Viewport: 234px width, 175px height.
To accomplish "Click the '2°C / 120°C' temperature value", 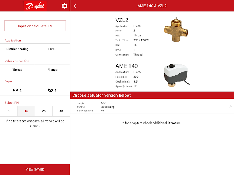I will [141, 40].
